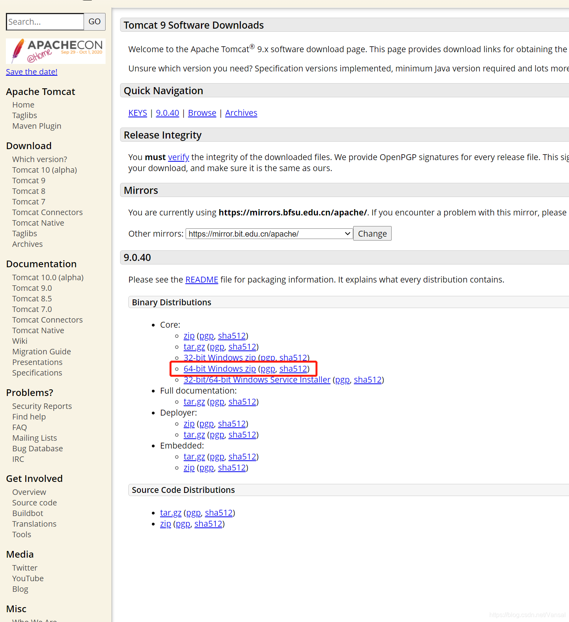Screen dimensions: 569x622
Task: Jump to the 9.0.40 quick navigation link
Action: pos(168,113)
